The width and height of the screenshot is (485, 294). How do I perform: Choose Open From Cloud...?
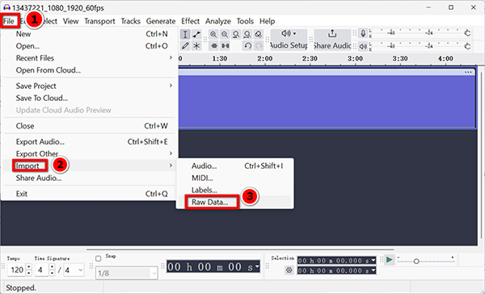pyautogui.click(x=90, y=70)
